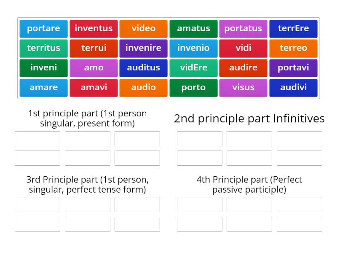Select the word tile 'portare'
337x253 pixels.
pyautogui.click(x=43, y=28)
